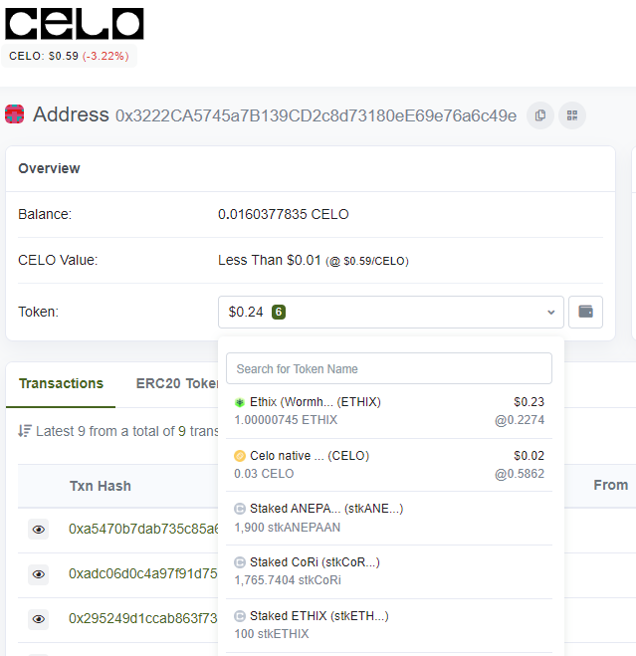Open the ERC20 Token transfers tab
Viewport: 636px width, 656px height.
[x=176, y=383]
